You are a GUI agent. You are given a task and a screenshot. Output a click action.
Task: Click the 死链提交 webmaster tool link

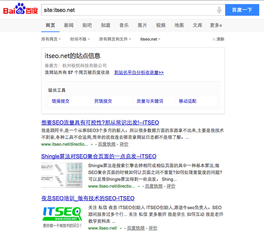(103, 101)
